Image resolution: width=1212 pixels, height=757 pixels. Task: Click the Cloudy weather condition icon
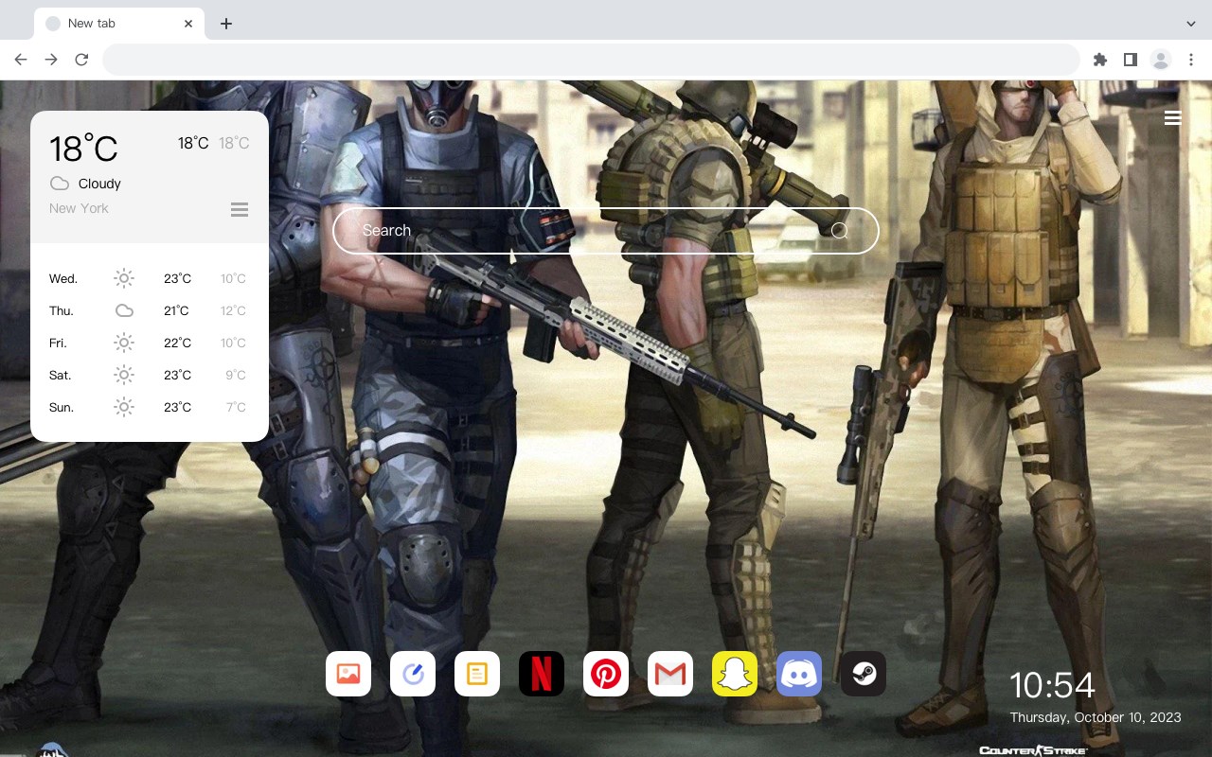[x=60, y=184]
